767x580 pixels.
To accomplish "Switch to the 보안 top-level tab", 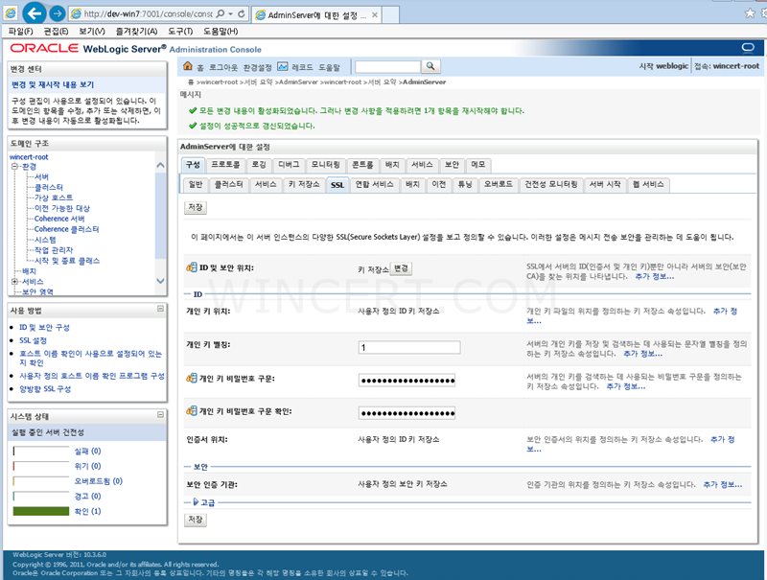I will (x=452, y=165).
